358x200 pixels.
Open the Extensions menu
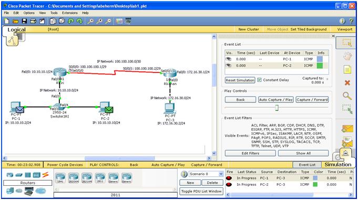coord(69,13)
